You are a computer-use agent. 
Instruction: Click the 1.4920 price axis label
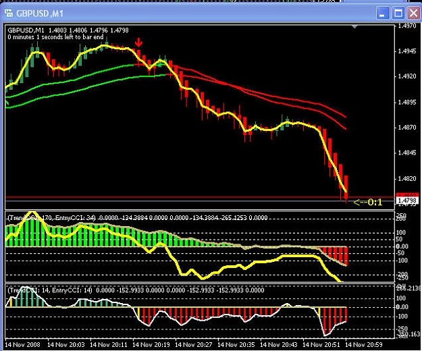click(406, 76)
